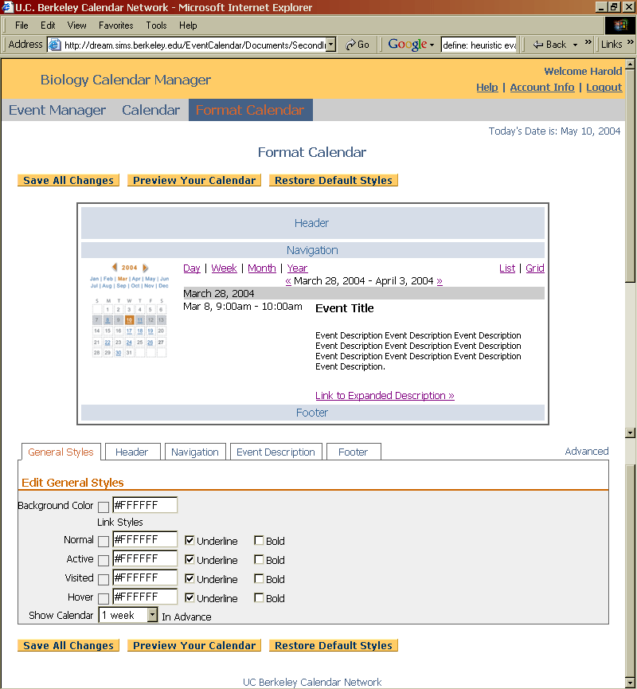Check Underline for Normal link style

tap(190, 541)
